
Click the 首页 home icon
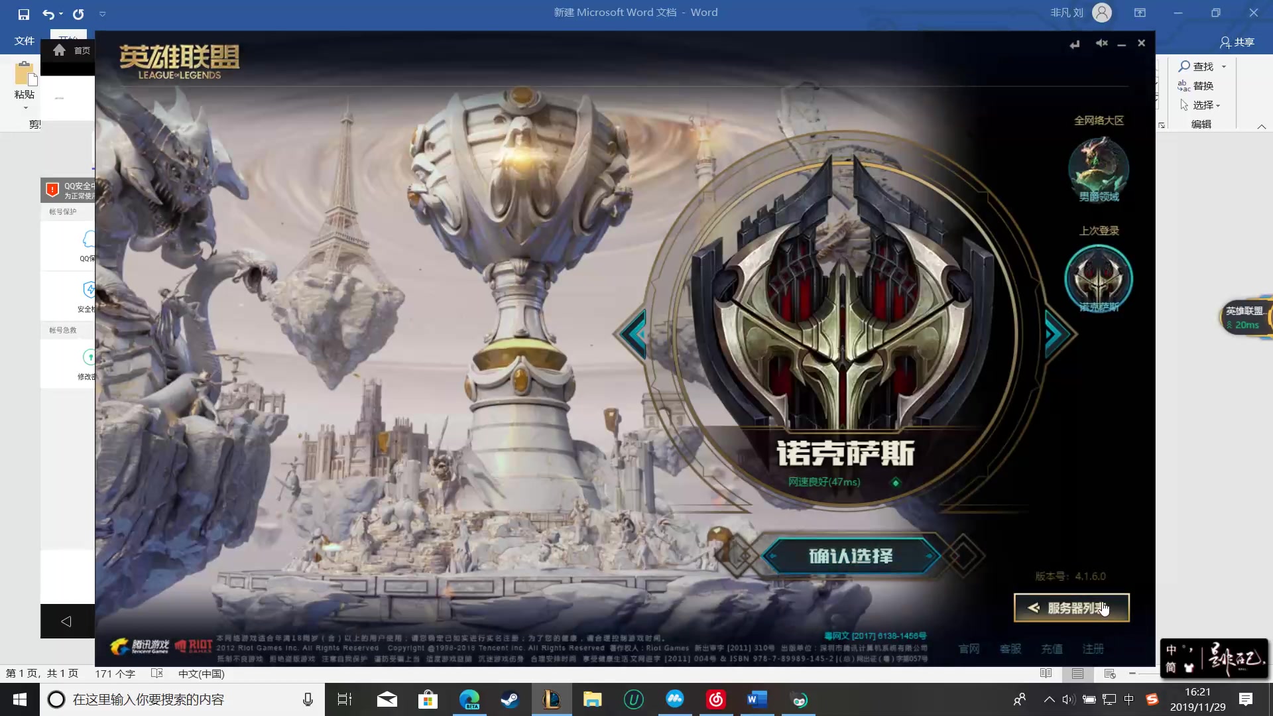[x=60, y=50]
